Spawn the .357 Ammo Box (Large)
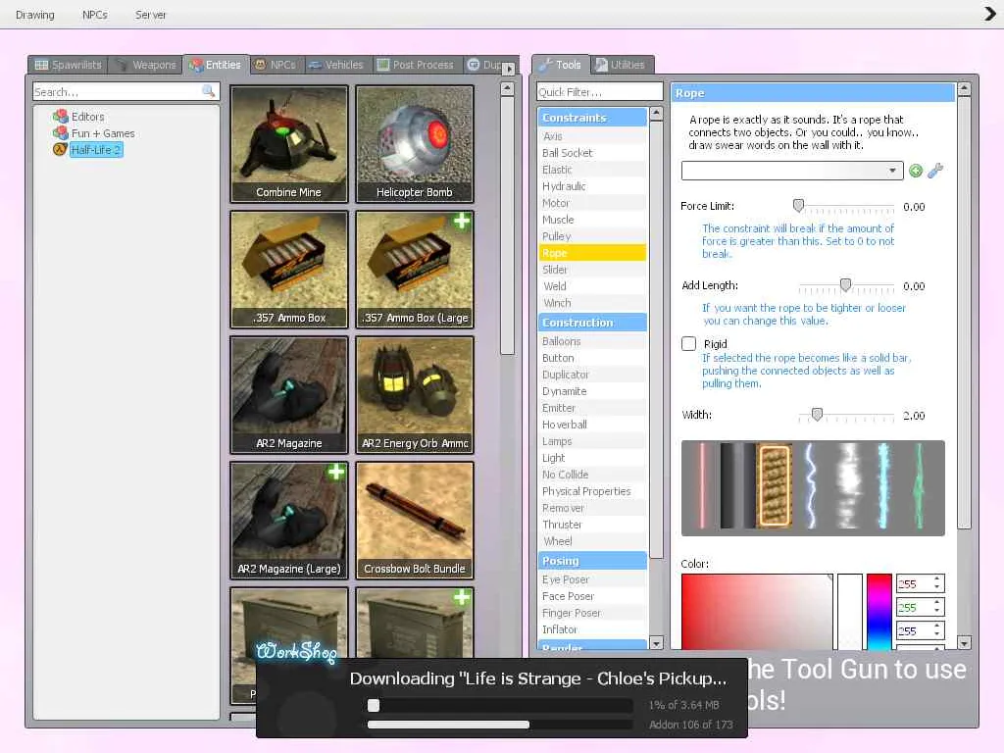 tap(415, 270)
